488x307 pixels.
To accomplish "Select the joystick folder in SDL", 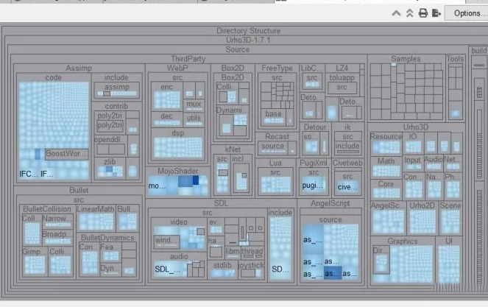I will 251,265.
